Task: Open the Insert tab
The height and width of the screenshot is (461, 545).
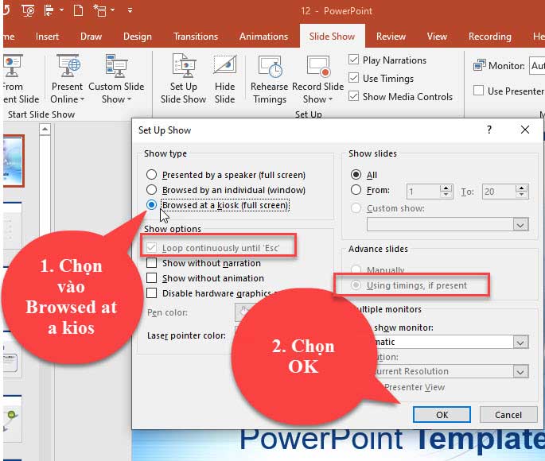Action: pyautogui.click(x=47, y=37)
